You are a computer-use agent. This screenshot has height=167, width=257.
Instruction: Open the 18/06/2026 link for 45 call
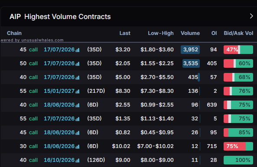click(x=59, y=132)
